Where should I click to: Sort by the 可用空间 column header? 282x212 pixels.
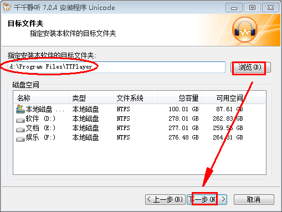(x=224, y=98)
